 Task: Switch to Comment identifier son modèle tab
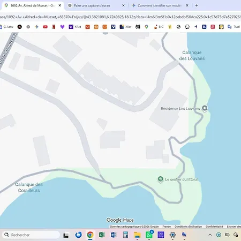click(x=160, y=5)
